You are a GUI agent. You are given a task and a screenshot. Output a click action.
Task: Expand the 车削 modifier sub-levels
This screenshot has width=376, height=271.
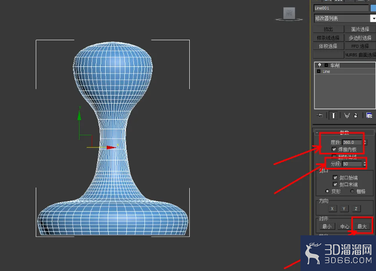click(x=326, y=65)
